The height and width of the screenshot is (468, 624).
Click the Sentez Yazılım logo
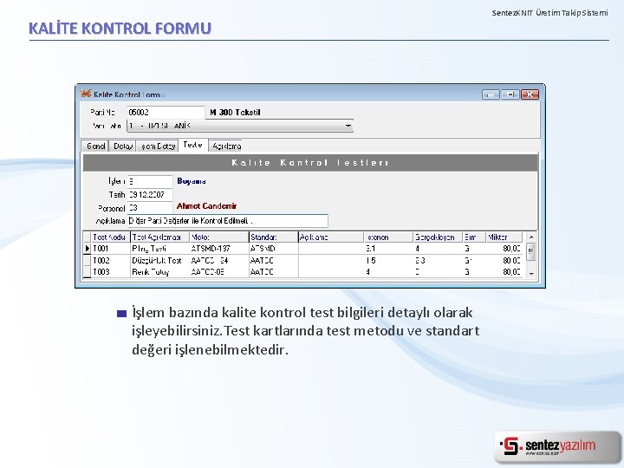pos(557,446)
